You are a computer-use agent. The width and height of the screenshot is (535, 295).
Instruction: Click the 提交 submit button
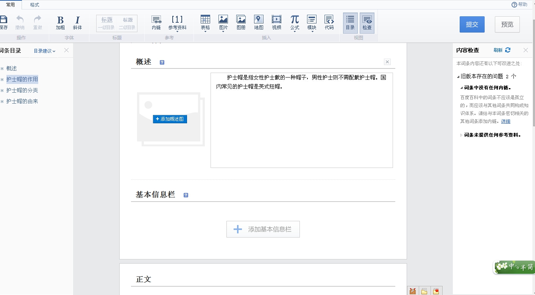click(472, 24)
